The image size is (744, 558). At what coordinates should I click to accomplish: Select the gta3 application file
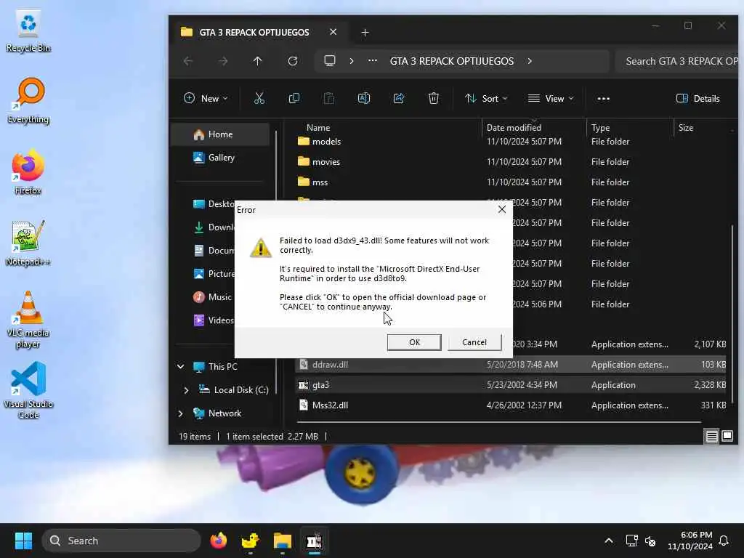(x=511, y=385)
